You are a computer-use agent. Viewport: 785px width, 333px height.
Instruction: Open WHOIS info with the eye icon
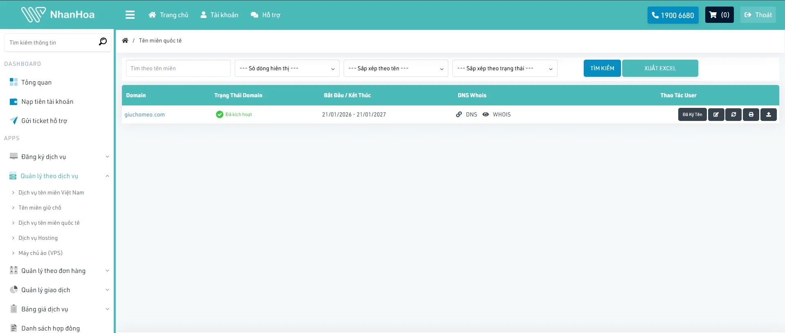486,115
